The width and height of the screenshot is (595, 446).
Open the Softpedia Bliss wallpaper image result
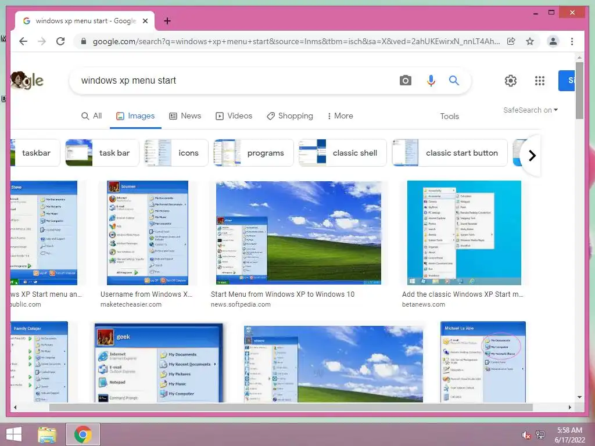click(299, 232)
